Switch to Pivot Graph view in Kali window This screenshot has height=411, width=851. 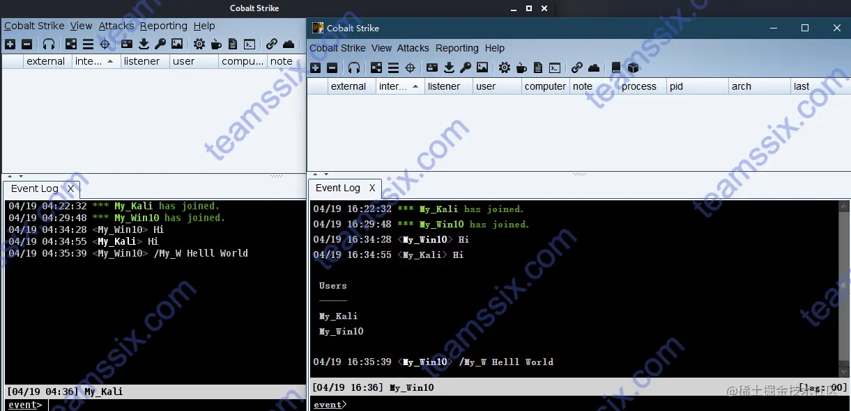coord(71,44)
